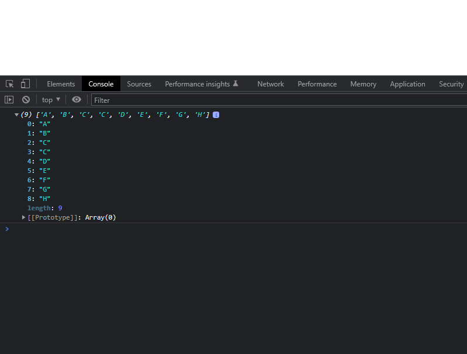Select the array row 1: "B"
This screenshot has width=467, height=354.
point(39,133)
